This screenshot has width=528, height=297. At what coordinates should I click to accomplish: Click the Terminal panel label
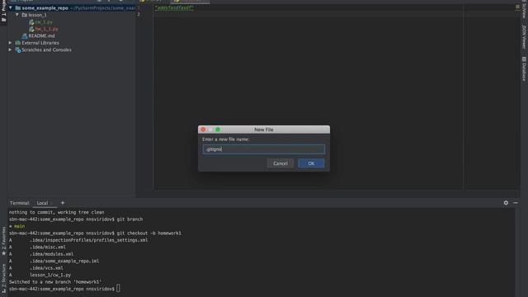pyautogui.click(x=20, y=203)
